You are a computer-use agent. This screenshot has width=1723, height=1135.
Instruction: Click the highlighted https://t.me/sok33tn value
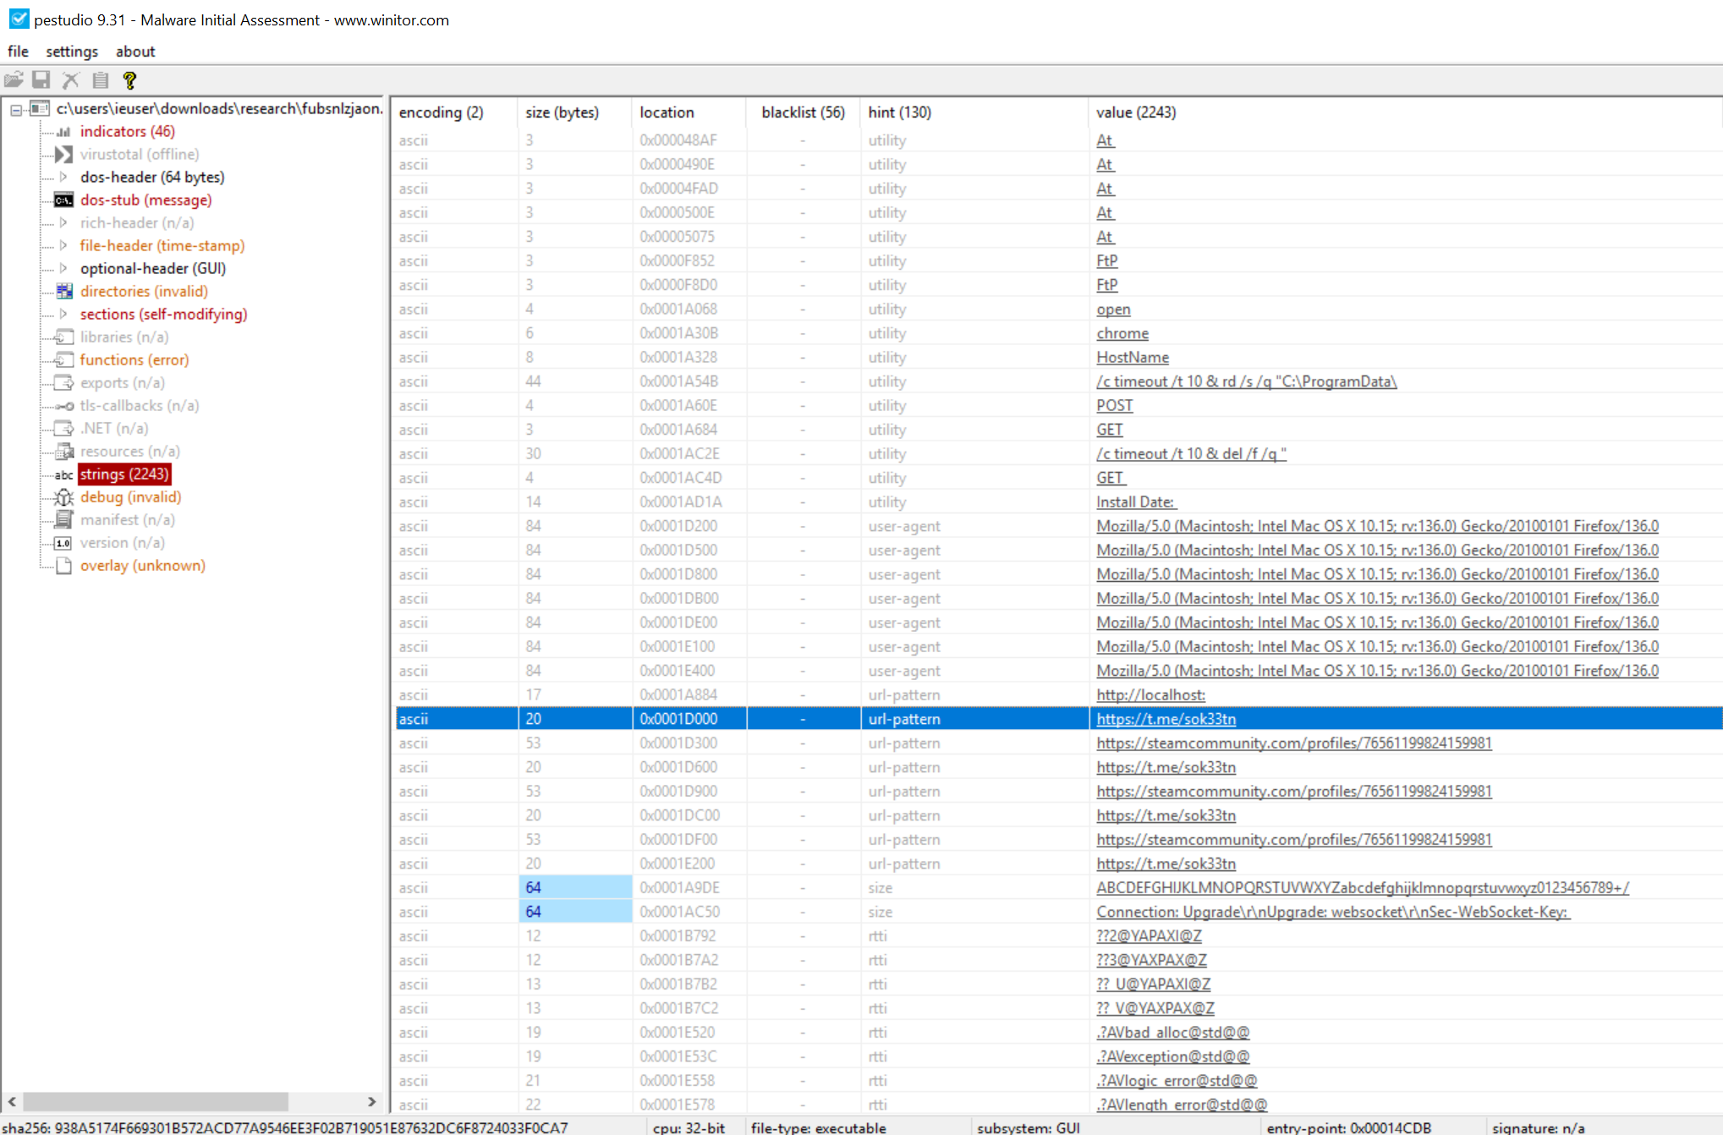tap(1166, 719)
